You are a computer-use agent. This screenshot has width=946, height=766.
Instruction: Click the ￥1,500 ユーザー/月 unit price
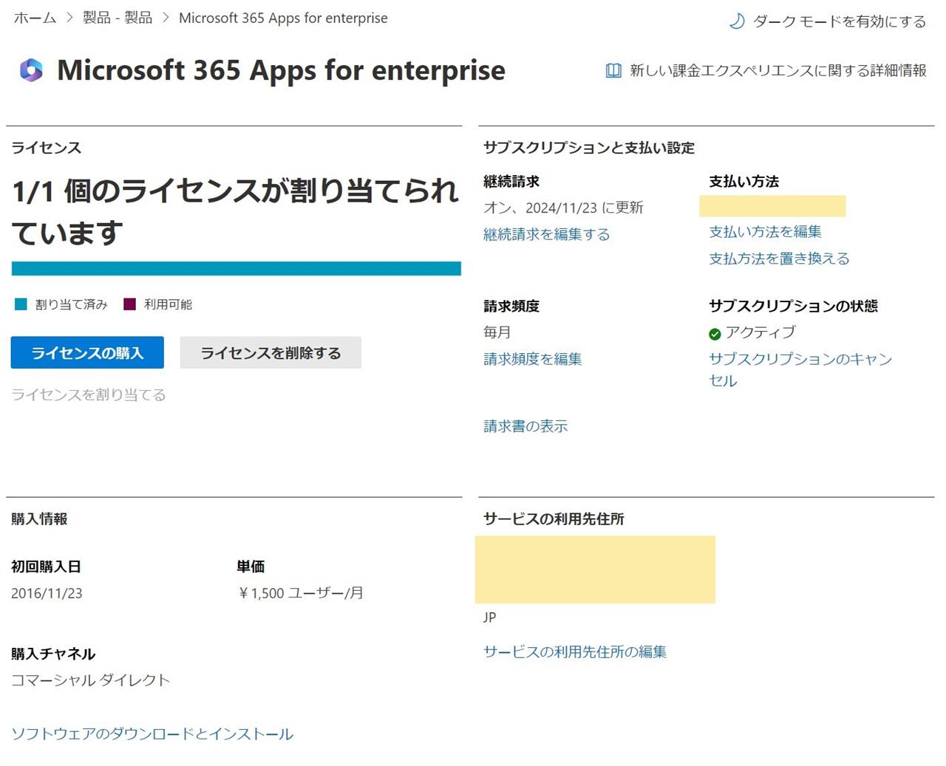tap(300, 593)
